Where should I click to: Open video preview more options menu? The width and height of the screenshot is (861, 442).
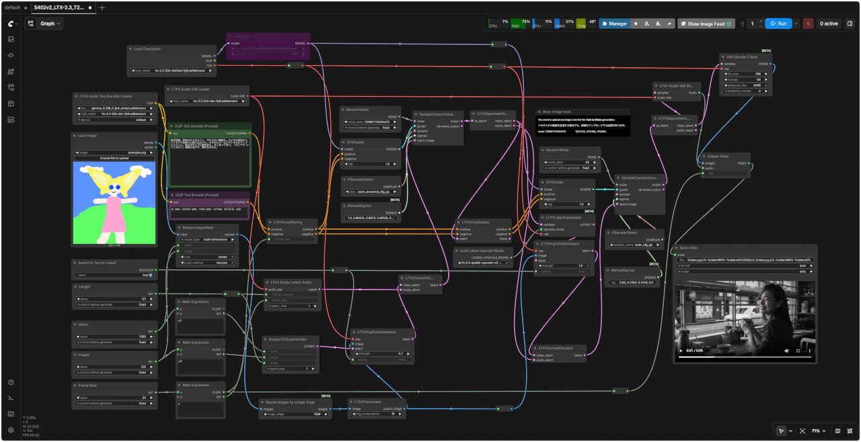(x=809, y=351)
